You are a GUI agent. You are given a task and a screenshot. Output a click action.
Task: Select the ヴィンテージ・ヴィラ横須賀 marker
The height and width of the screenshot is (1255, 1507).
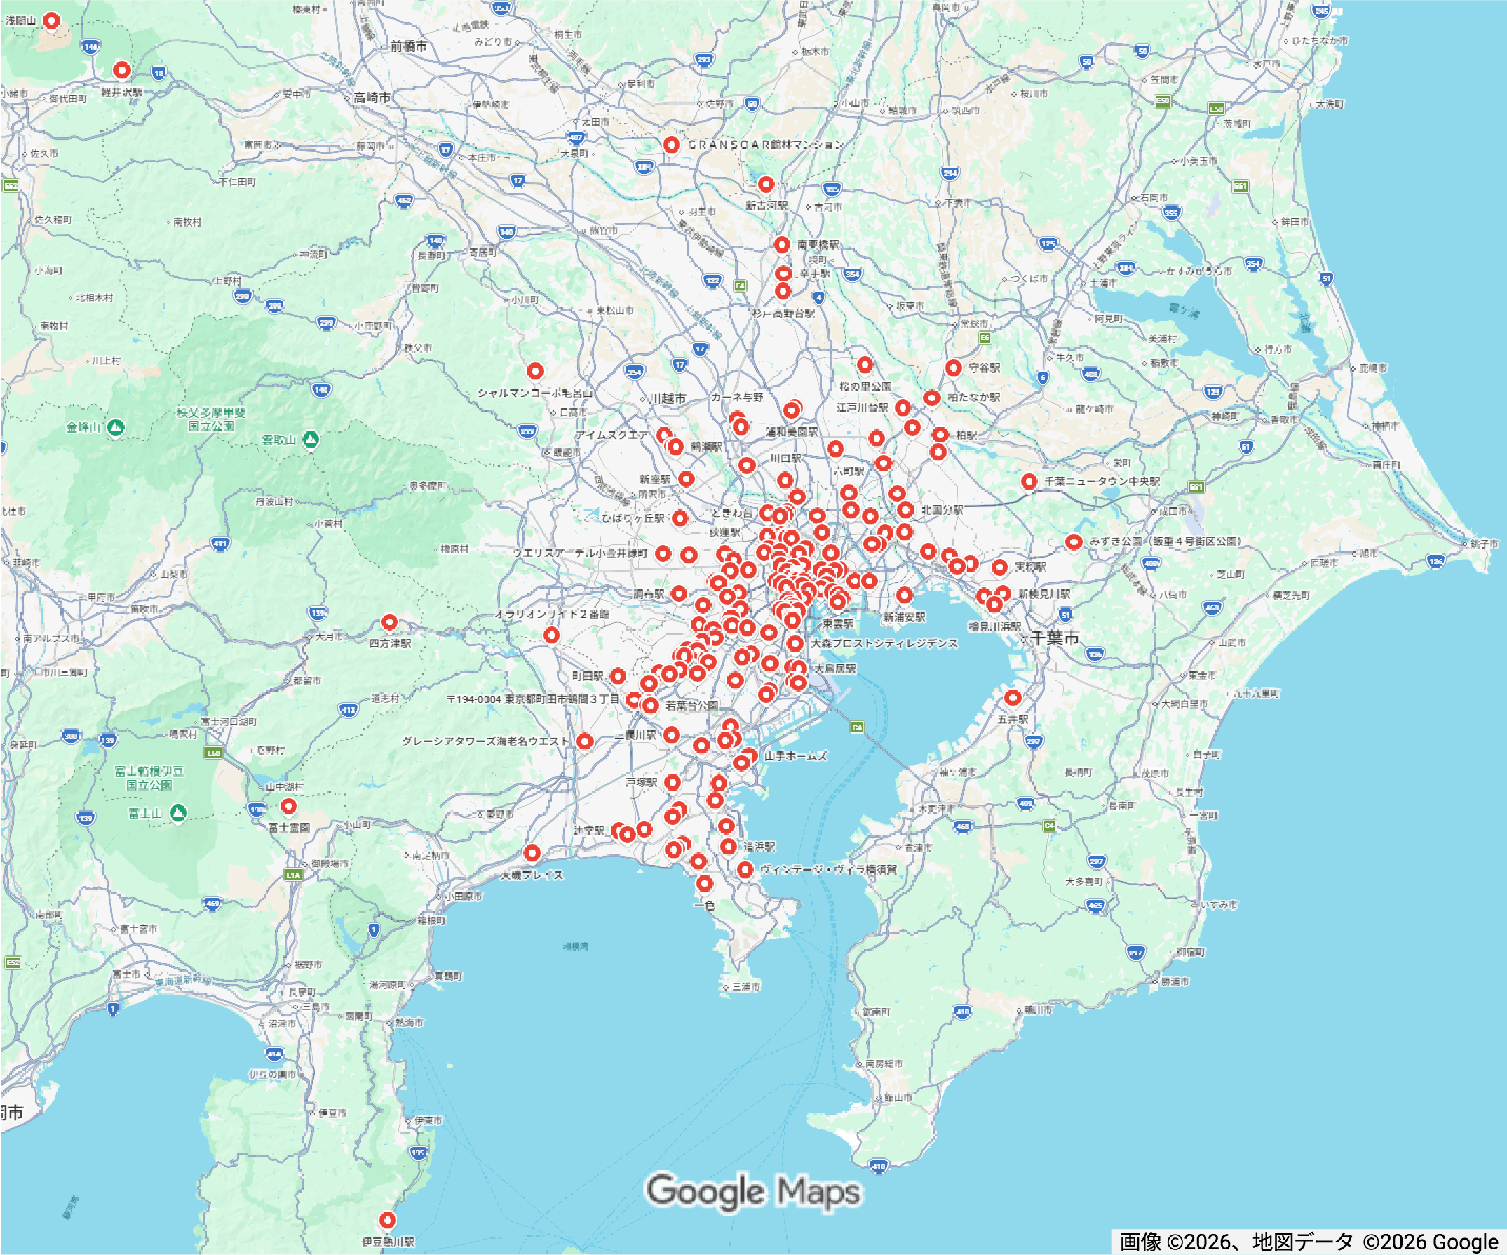tap(745, 869)
